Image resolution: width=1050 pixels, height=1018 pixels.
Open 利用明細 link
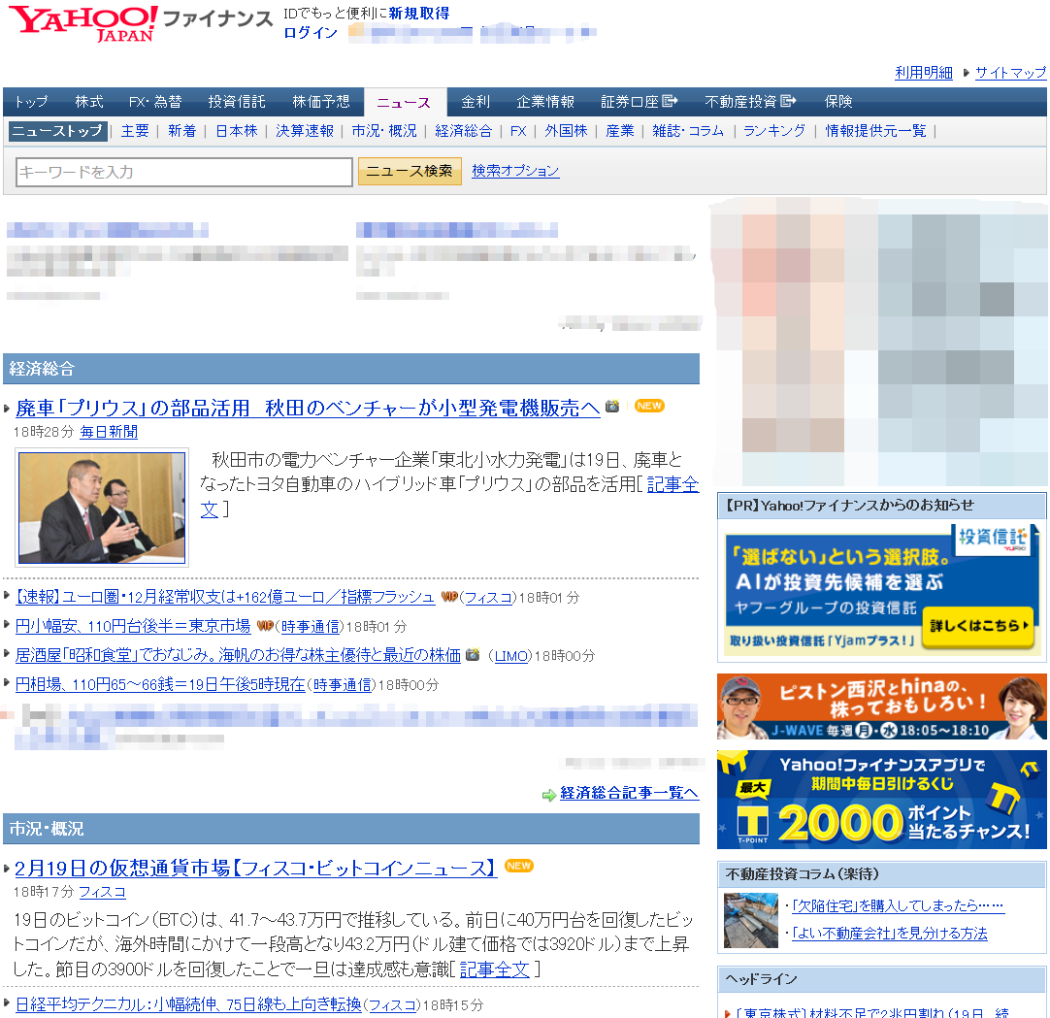coord(924,73)
